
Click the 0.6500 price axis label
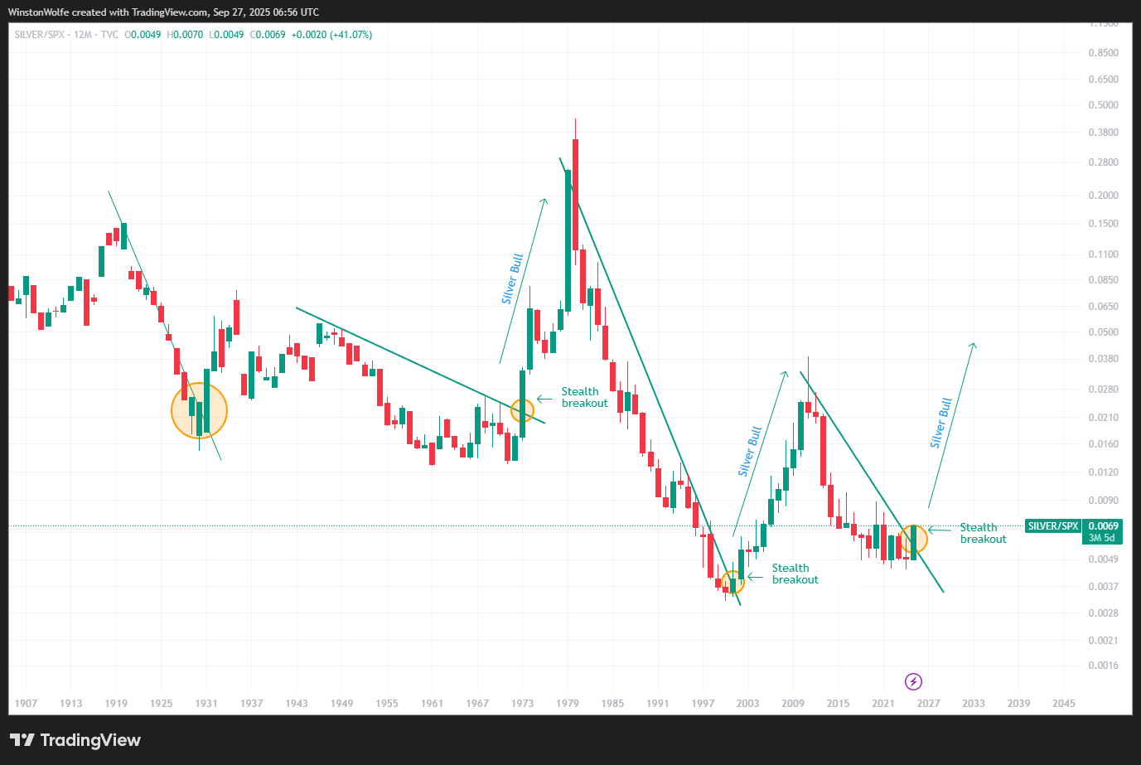point(1103,80)
